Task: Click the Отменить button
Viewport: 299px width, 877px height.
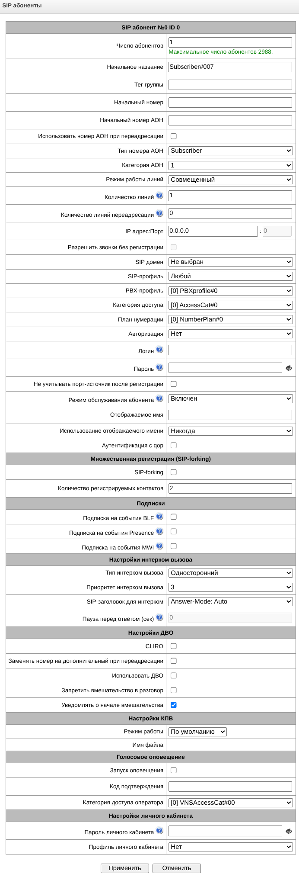Action: click(x=177, y=868)
